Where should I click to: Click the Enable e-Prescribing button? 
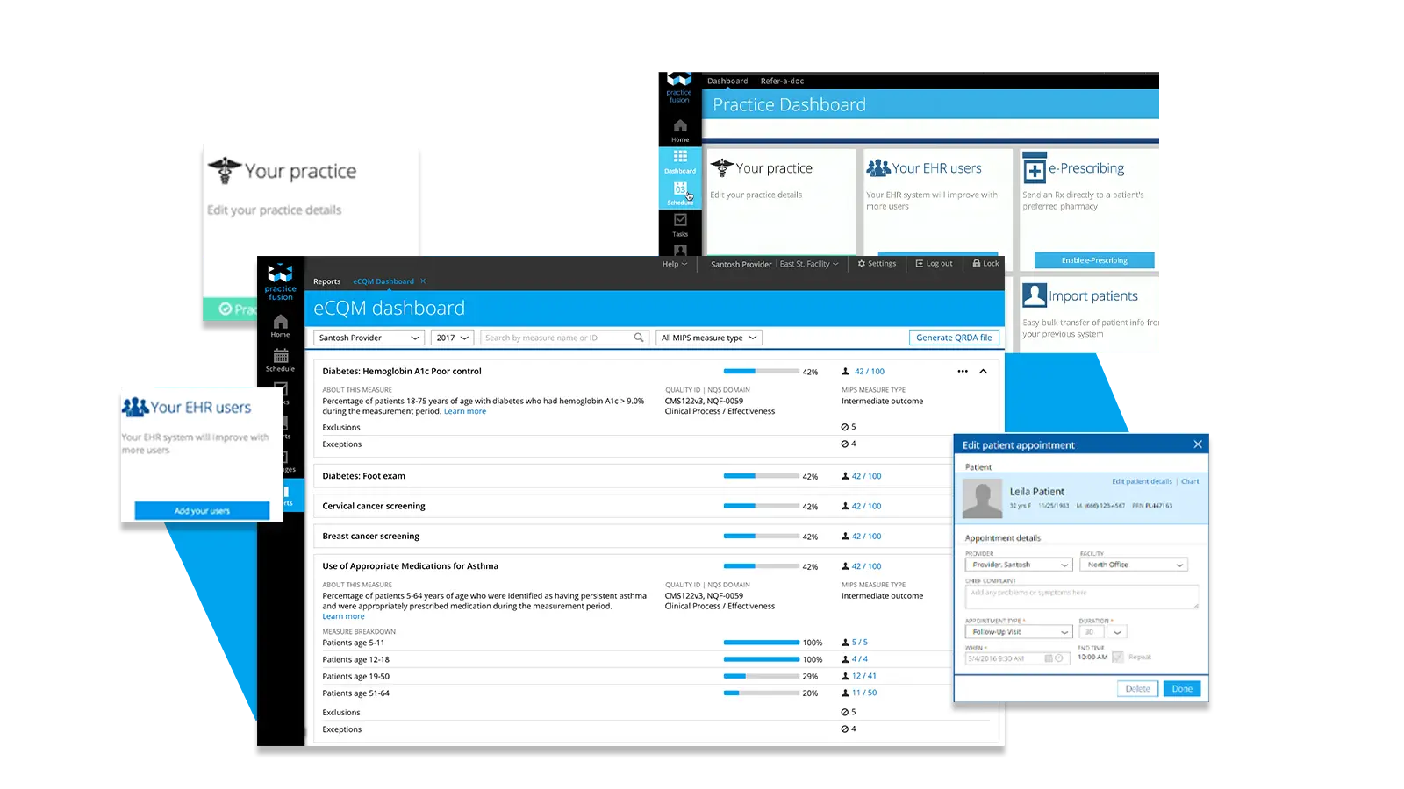point(1094,260)
